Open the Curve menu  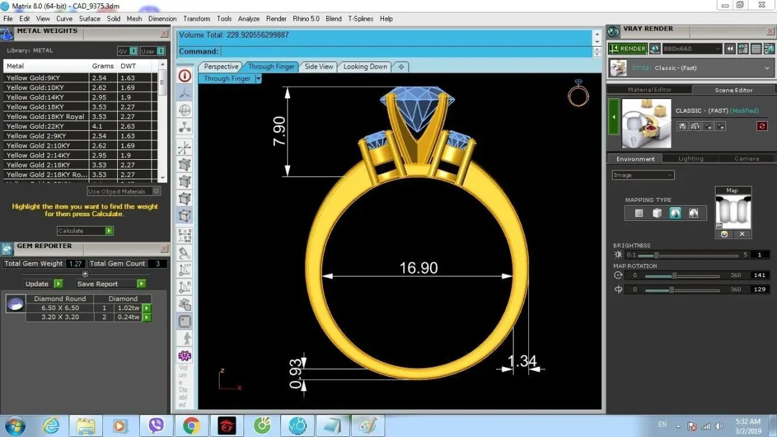pos(64,19)
